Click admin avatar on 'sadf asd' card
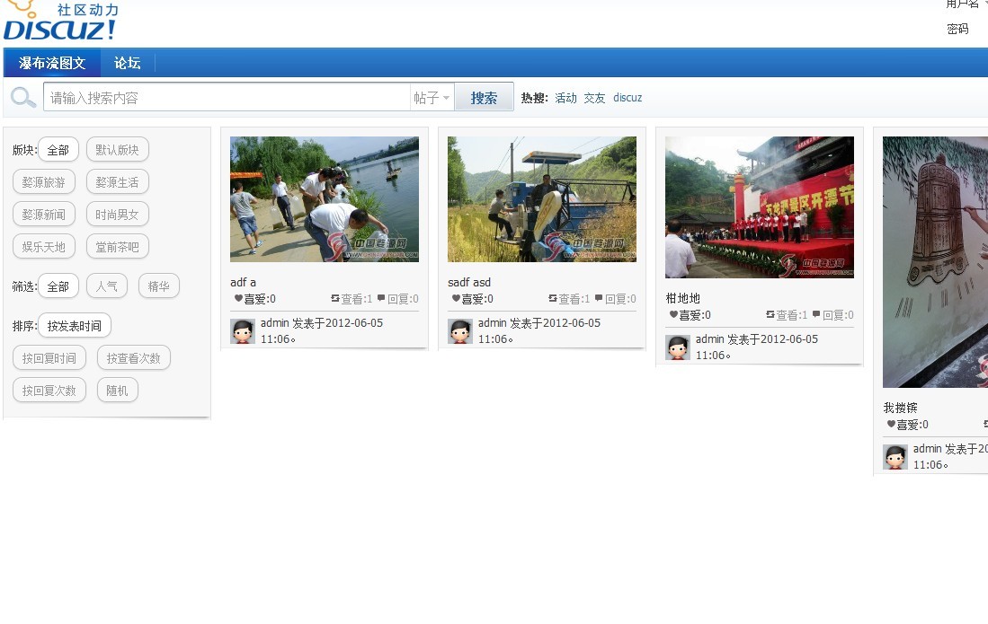Image resolution: width=988 pixels, height=624 pixels. pyautogui.click(x=460, y=331)
